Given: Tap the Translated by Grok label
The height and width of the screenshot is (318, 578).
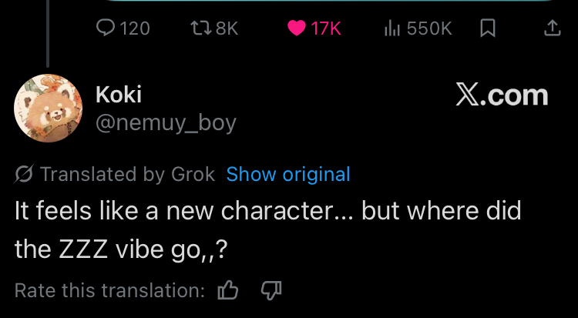Looking at the screenshot, I should point(127,175).
